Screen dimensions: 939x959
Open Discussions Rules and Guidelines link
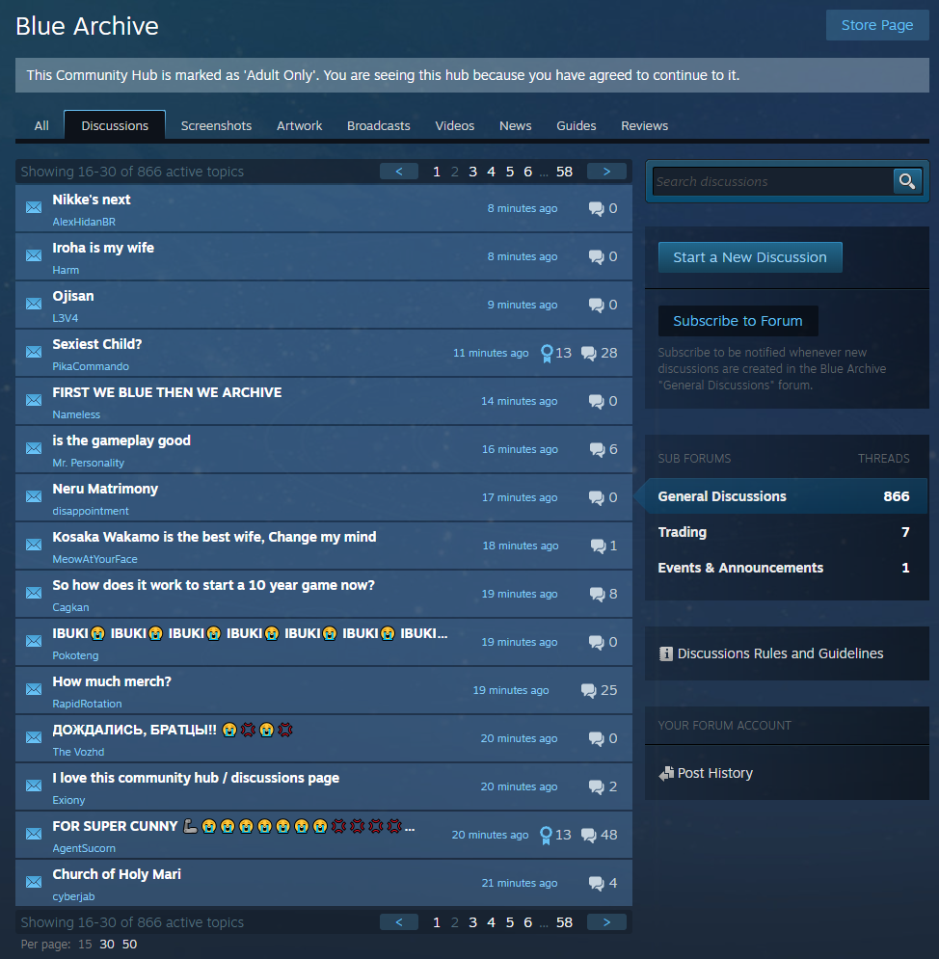780,653
